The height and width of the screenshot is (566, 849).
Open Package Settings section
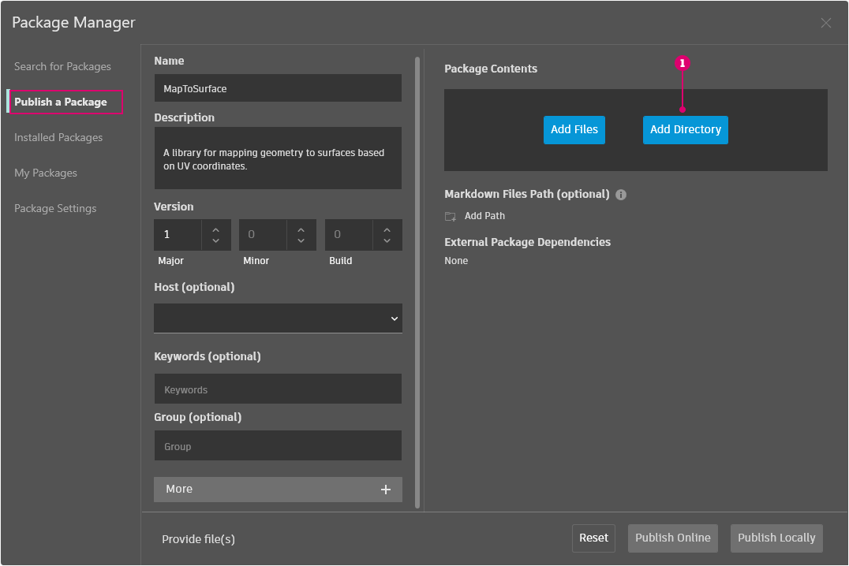[55, 209]
